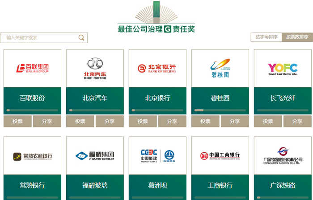Share (分享) 北京汽车
This screenshot has width=313, height=200.
pos(110,121)
